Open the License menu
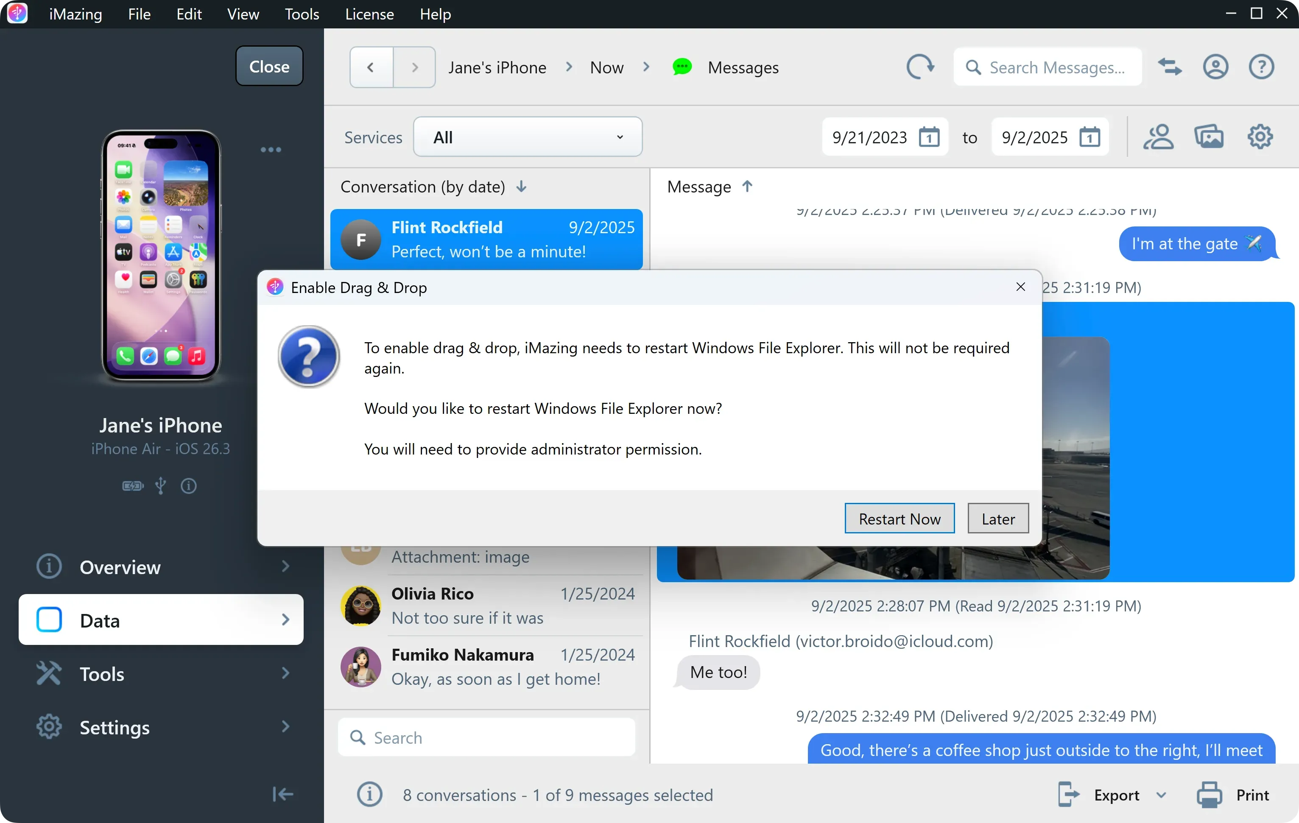Image resolution: width=1299 pixels, height=823 pixels. pos(369,14)
